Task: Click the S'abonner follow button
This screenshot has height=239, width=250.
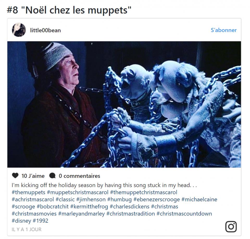Action: [224, 30]
